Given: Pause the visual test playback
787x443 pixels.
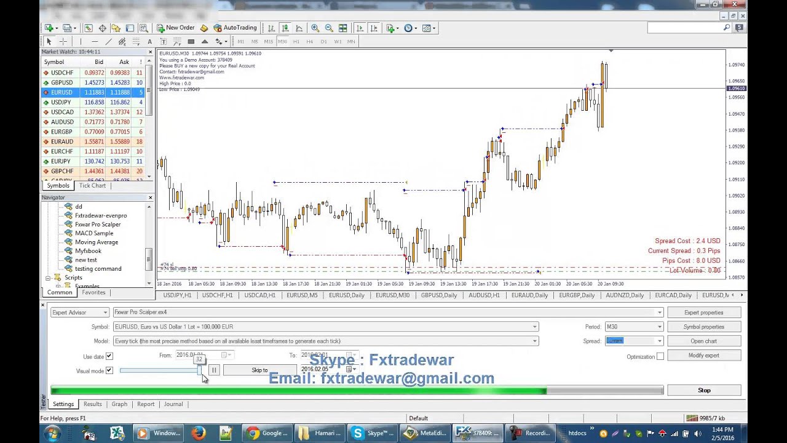Looking at the screenshot, I should (x=214, y=370).
